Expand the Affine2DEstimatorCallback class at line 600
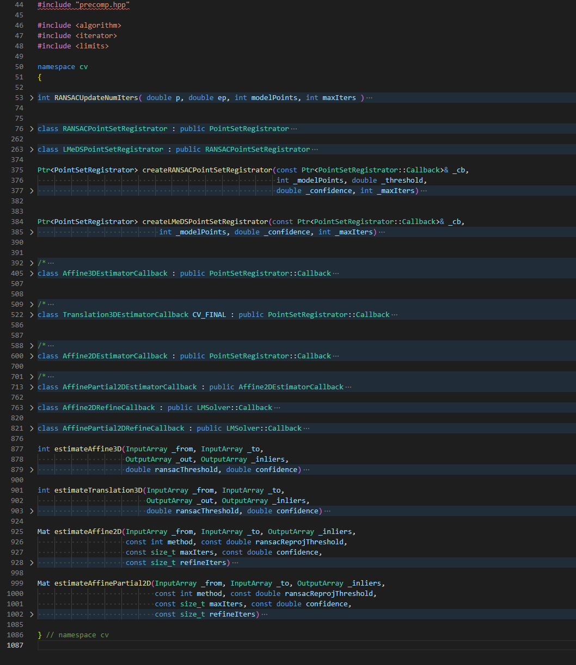 click(32, 356)
